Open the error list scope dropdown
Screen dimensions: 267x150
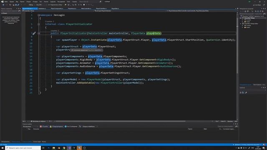30,127
